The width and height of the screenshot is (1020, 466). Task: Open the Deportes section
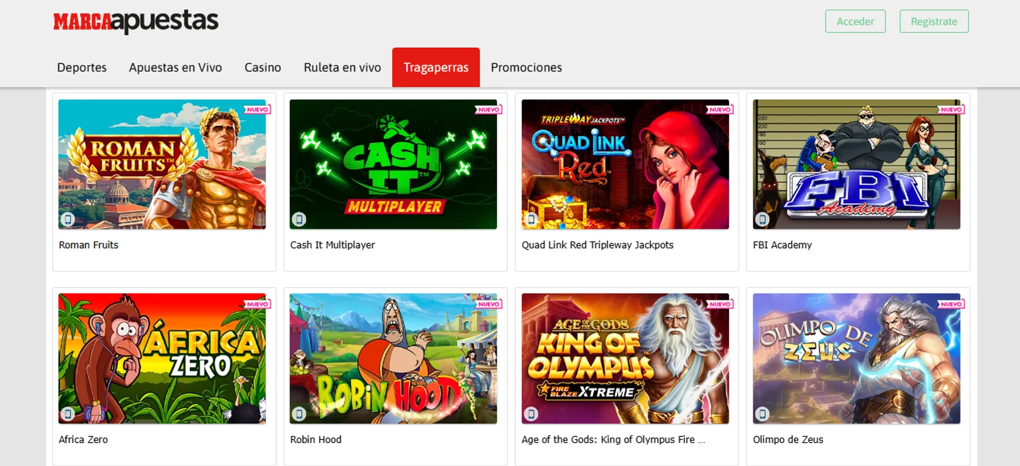82,67
